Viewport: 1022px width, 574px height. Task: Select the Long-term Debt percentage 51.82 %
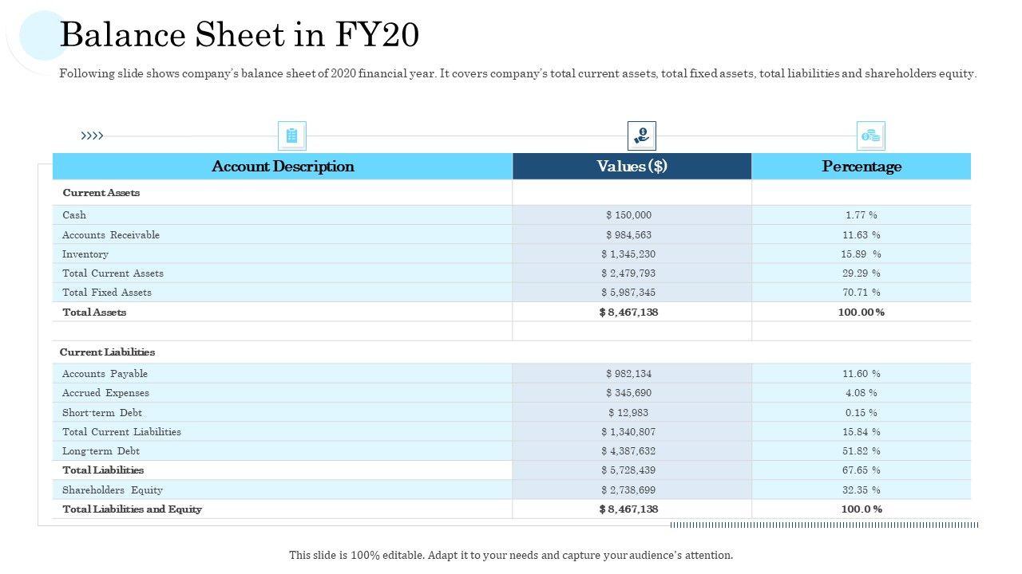(861, 451)
